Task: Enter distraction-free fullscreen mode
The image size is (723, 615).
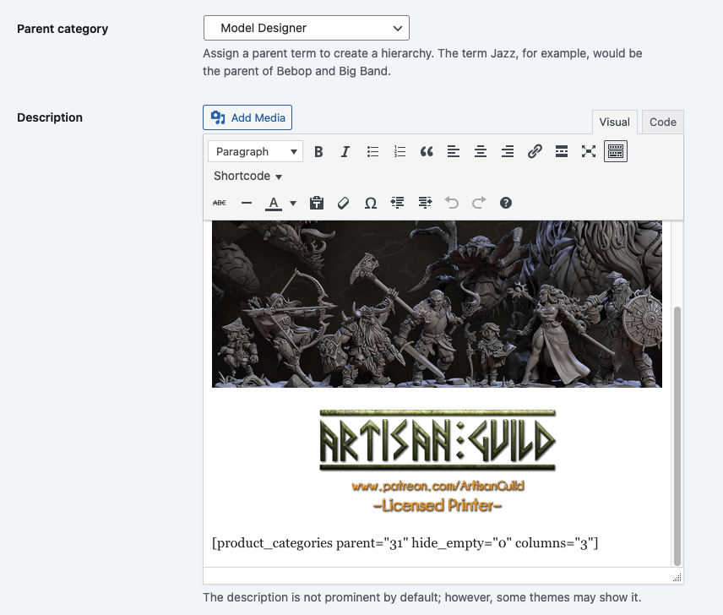Action: [589, 152]
